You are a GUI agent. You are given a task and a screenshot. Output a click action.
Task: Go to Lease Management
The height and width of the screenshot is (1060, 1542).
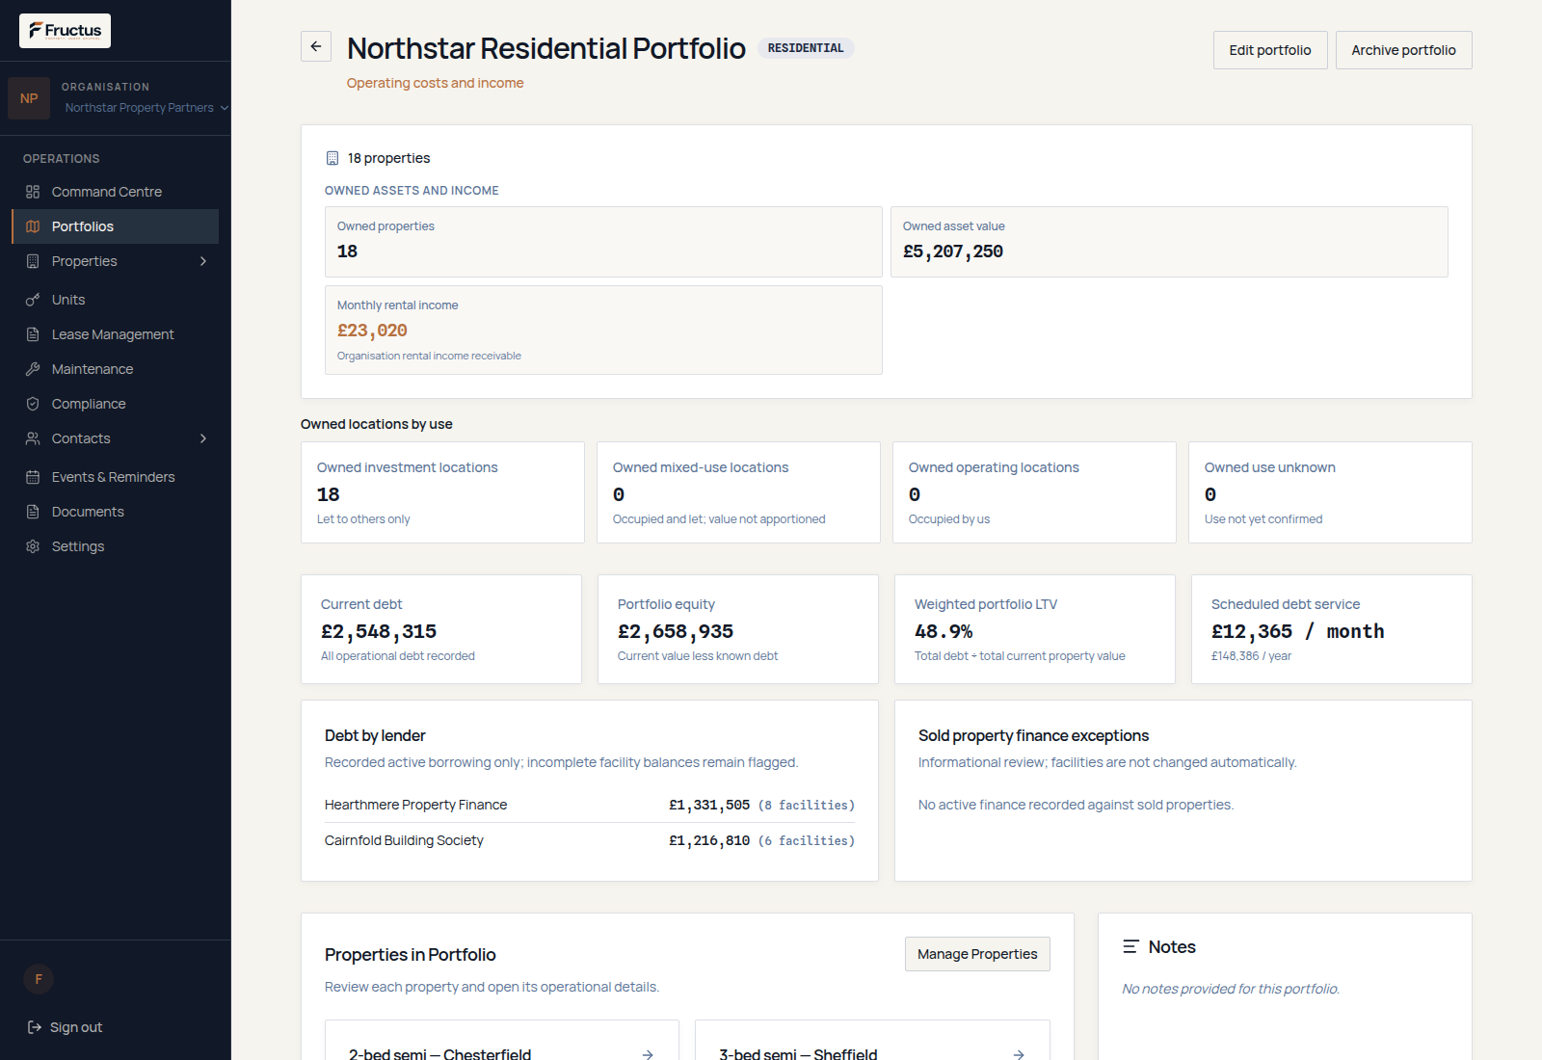pos(116,334)
